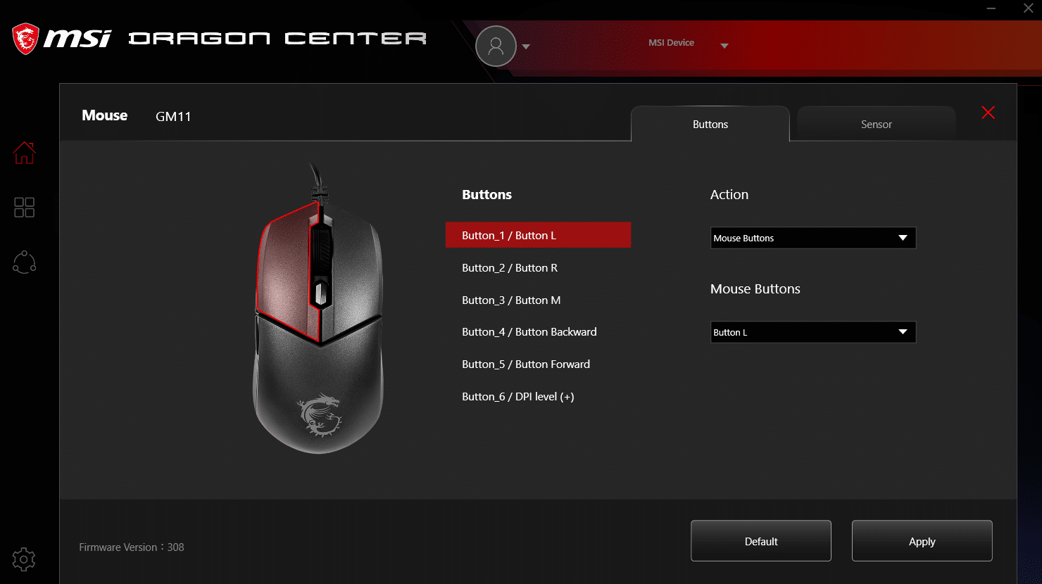Click the GM11 mouse image
1042x584 pixels.
(319, 310)
